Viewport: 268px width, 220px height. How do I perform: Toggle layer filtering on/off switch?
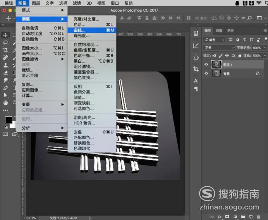[x=266, y=39]
